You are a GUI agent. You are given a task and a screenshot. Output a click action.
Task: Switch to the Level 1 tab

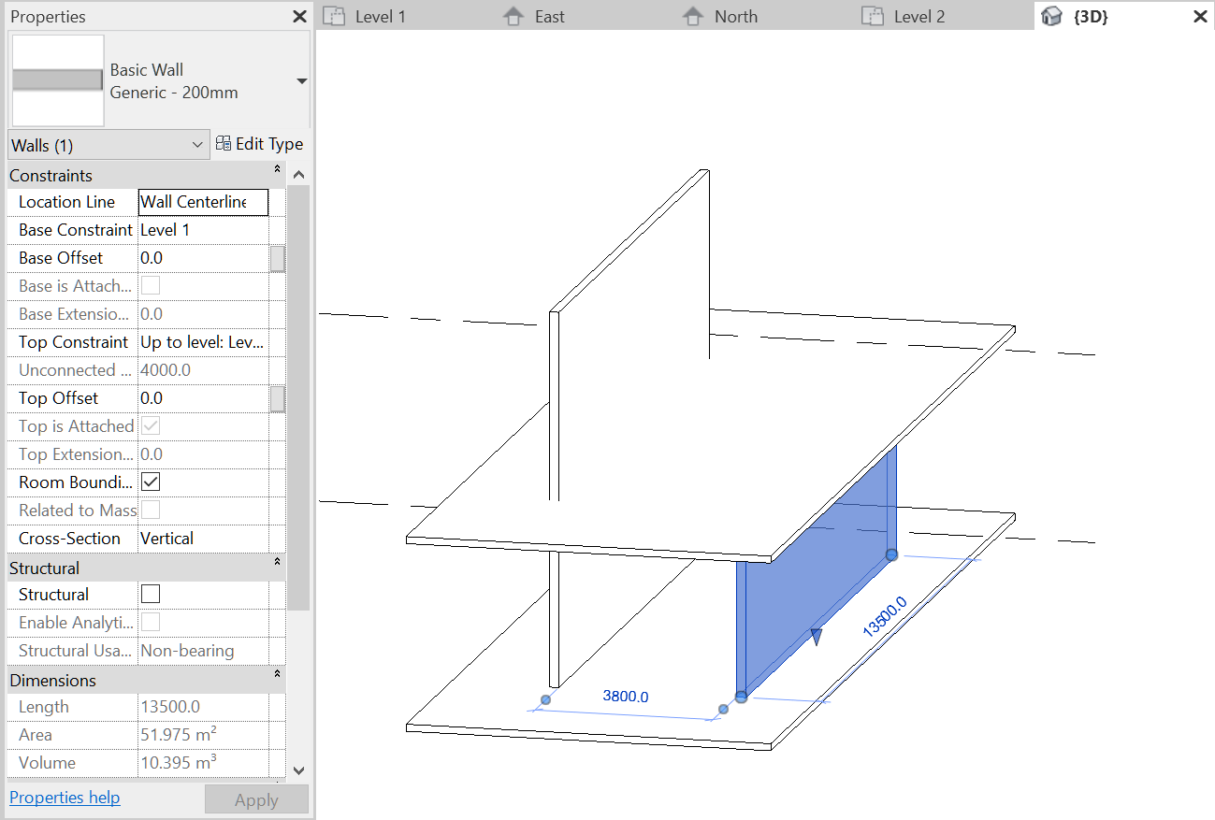(x=380, y=17)
